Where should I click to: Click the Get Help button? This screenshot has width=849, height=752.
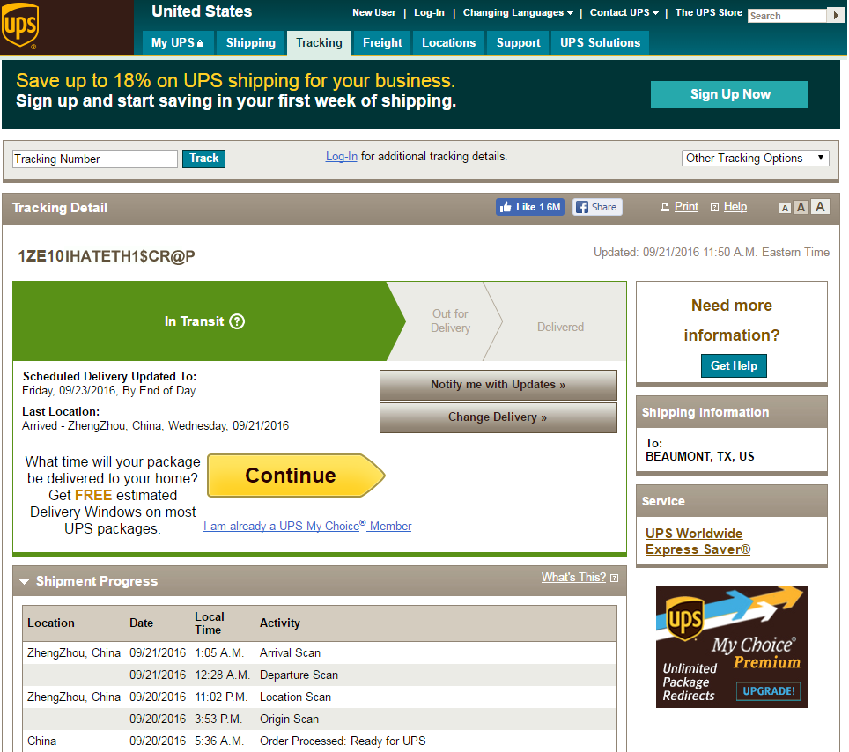click(734, 366)
